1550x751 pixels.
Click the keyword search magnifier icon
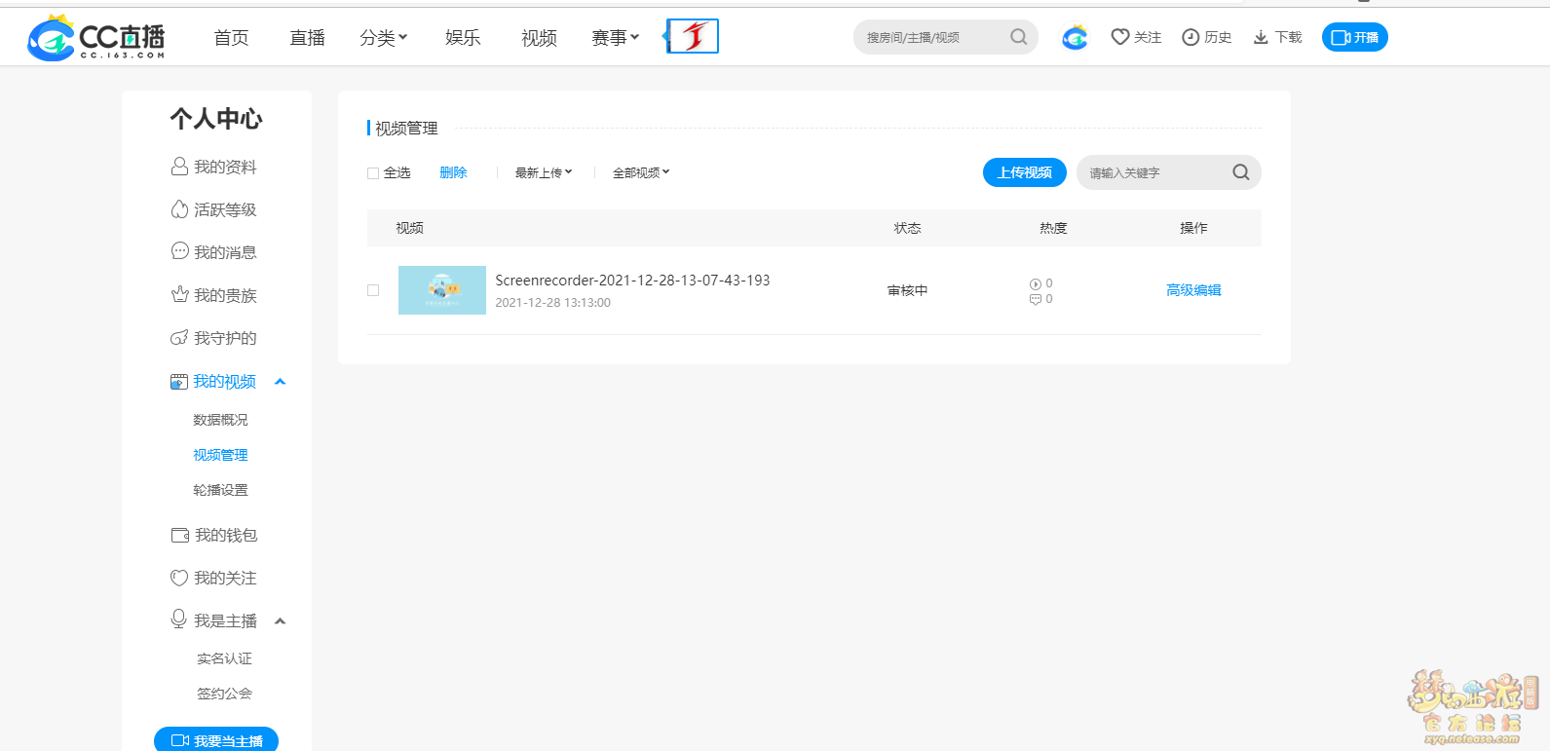click(1240, 172)
